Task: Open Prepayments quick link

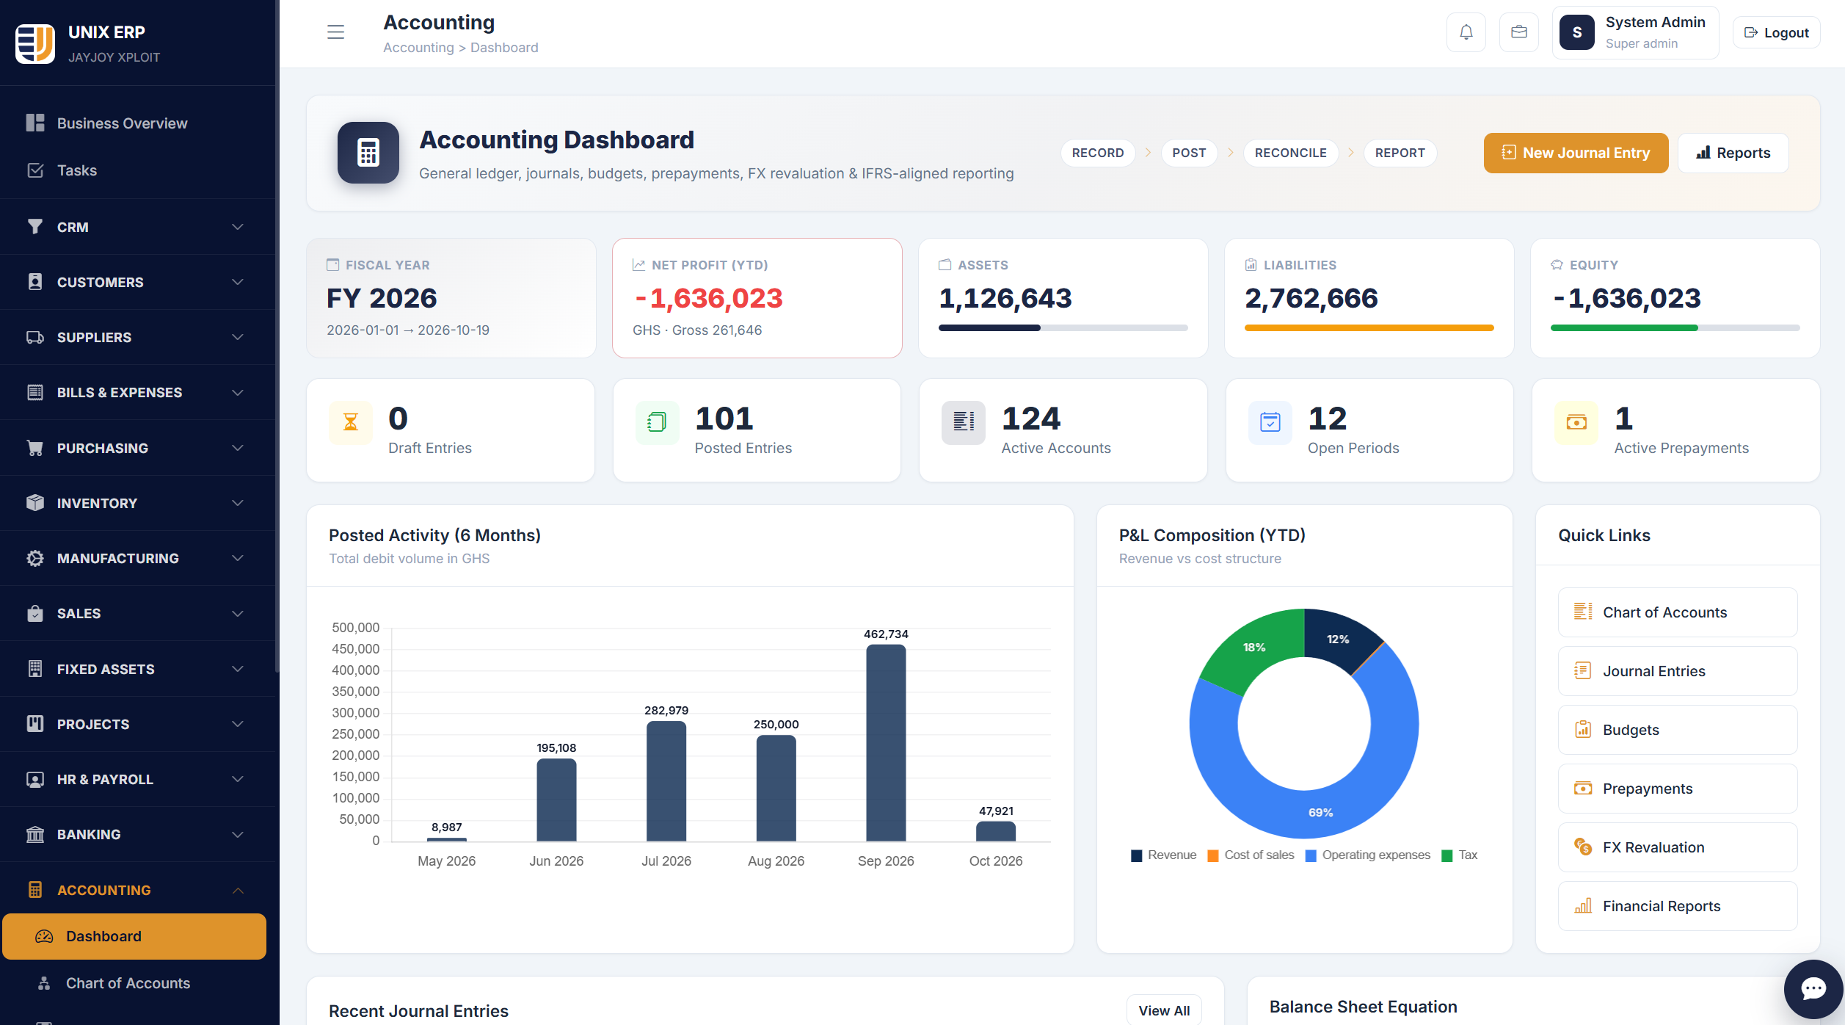Action: pyautogui.click(x=1677, y=789)
